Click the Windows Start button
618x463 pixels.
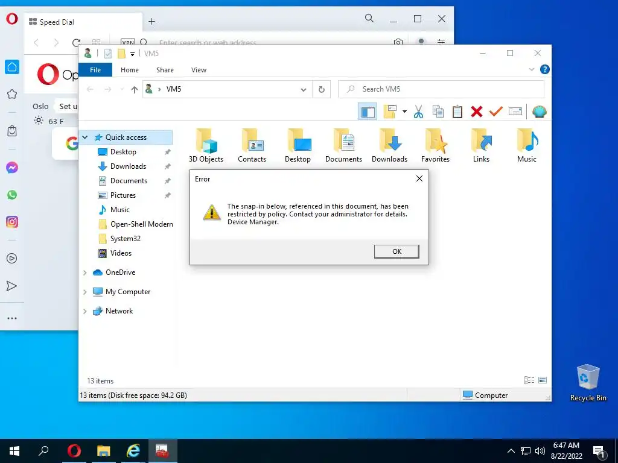pyautogui.click(x=14, y=451)
